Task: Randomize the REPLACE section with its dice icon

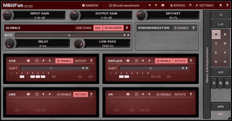Action: pos(128,61)
